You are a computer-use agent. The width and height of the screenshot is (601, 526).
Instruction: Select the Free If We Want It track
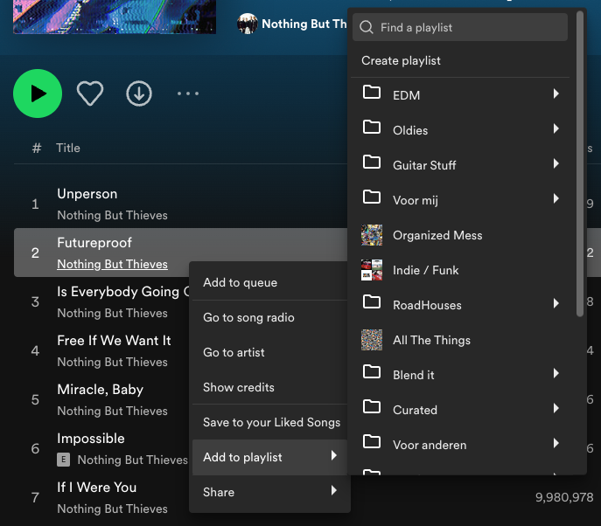click(x=114, y=341)
